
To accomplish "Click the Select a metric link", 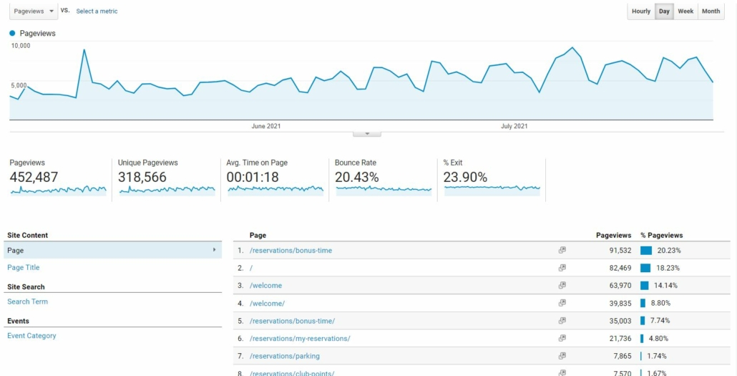I will tap(97, 11).
